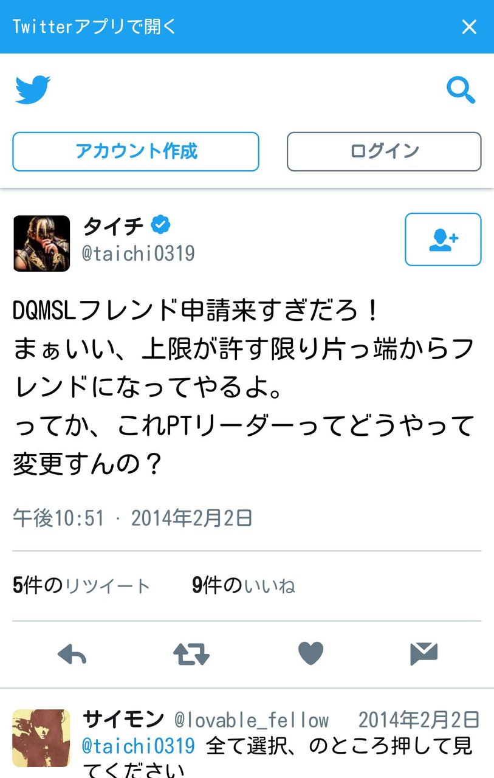The width and height of the screenshot is (494, 778).
Task: Open サイモン reply avatar
Action: coord(41,738)
